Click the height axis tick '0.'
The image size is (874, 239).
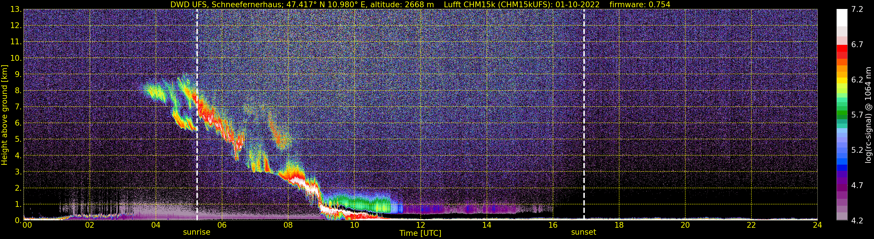[x=18, y=220]
